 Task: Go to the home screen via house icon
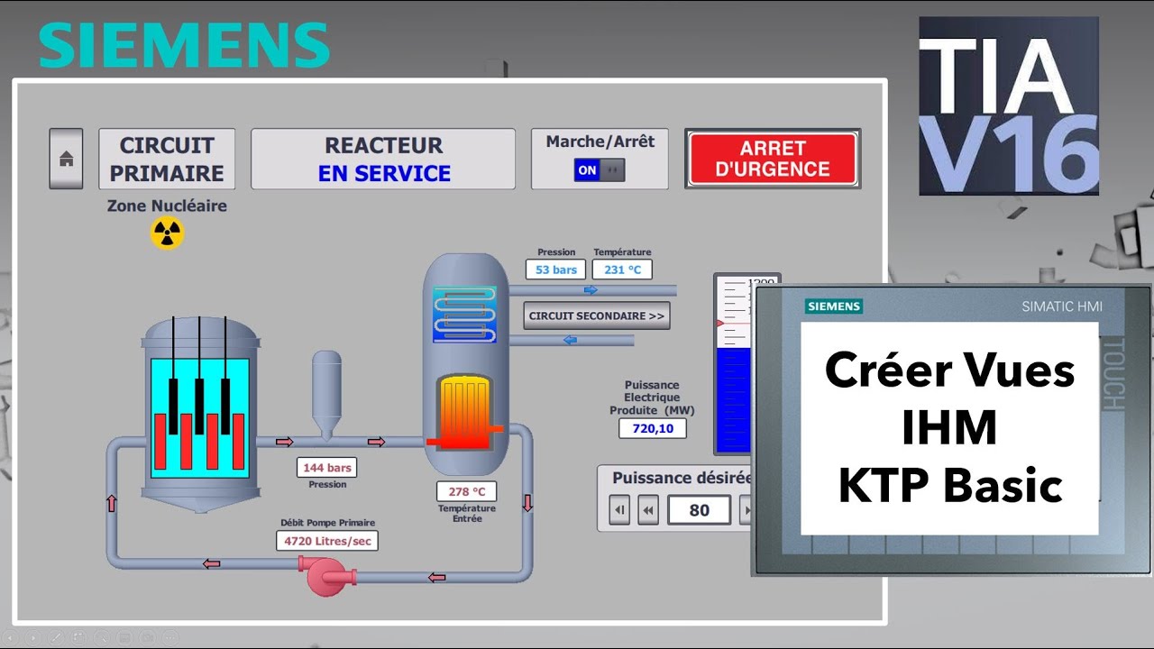(66, 159)
